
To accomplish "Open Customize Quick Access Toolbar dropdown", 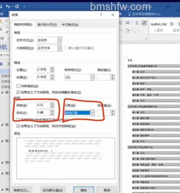I will pyautogui.click(x=24, y=6).
